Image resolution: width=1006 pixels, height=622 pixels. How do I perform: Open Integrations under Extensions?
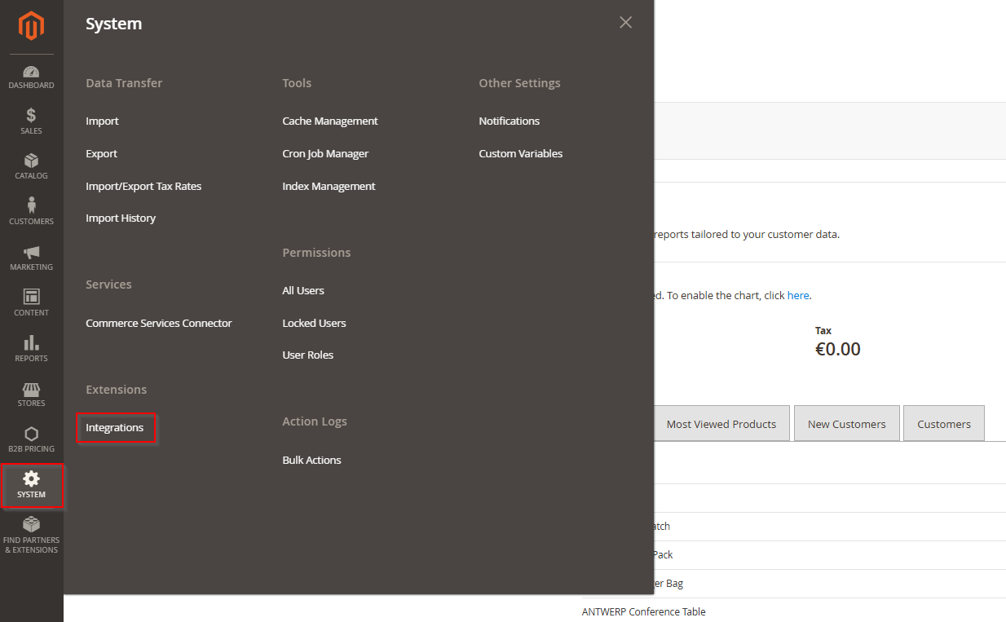[x=115, y=427]
